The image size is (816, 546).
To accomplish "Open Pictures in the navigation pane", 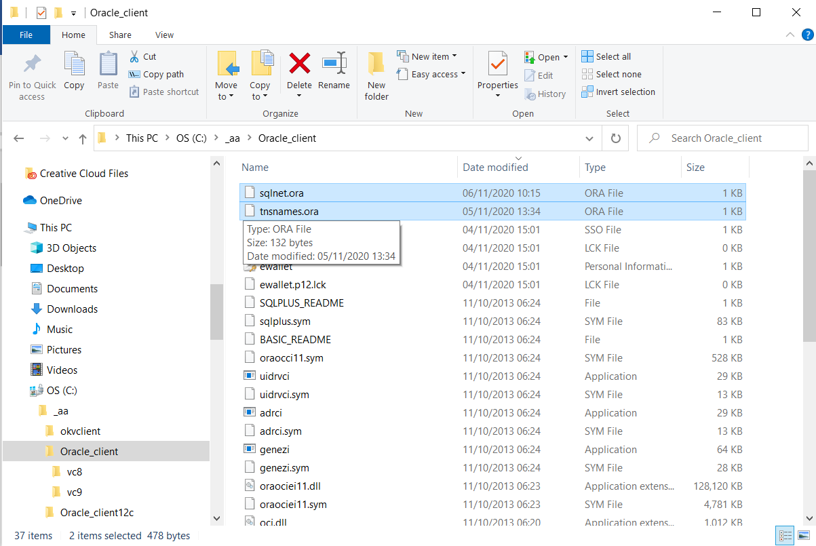I will (x=57, y=350).
